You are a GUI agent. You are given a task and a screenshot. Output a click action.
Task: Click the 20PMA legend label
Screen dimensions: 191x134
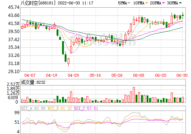tap(155, 3)
